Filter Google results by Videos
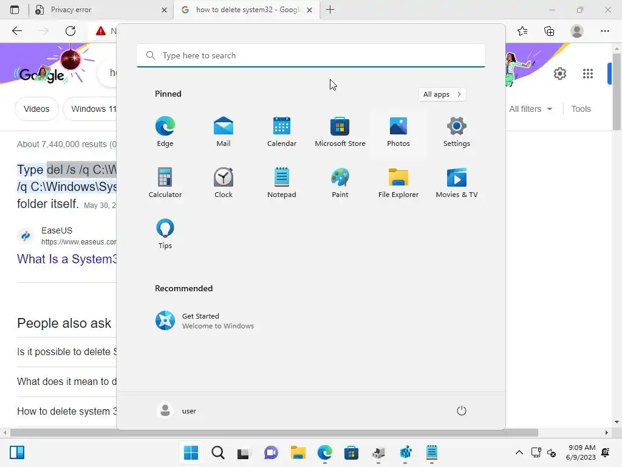 [x=36, y=109]
